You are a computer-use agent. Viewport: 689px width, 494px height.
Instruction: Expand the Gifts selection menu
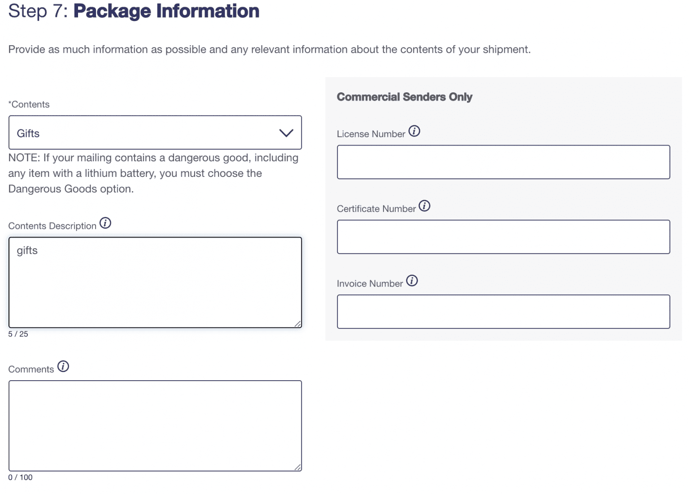pos(155,133)
